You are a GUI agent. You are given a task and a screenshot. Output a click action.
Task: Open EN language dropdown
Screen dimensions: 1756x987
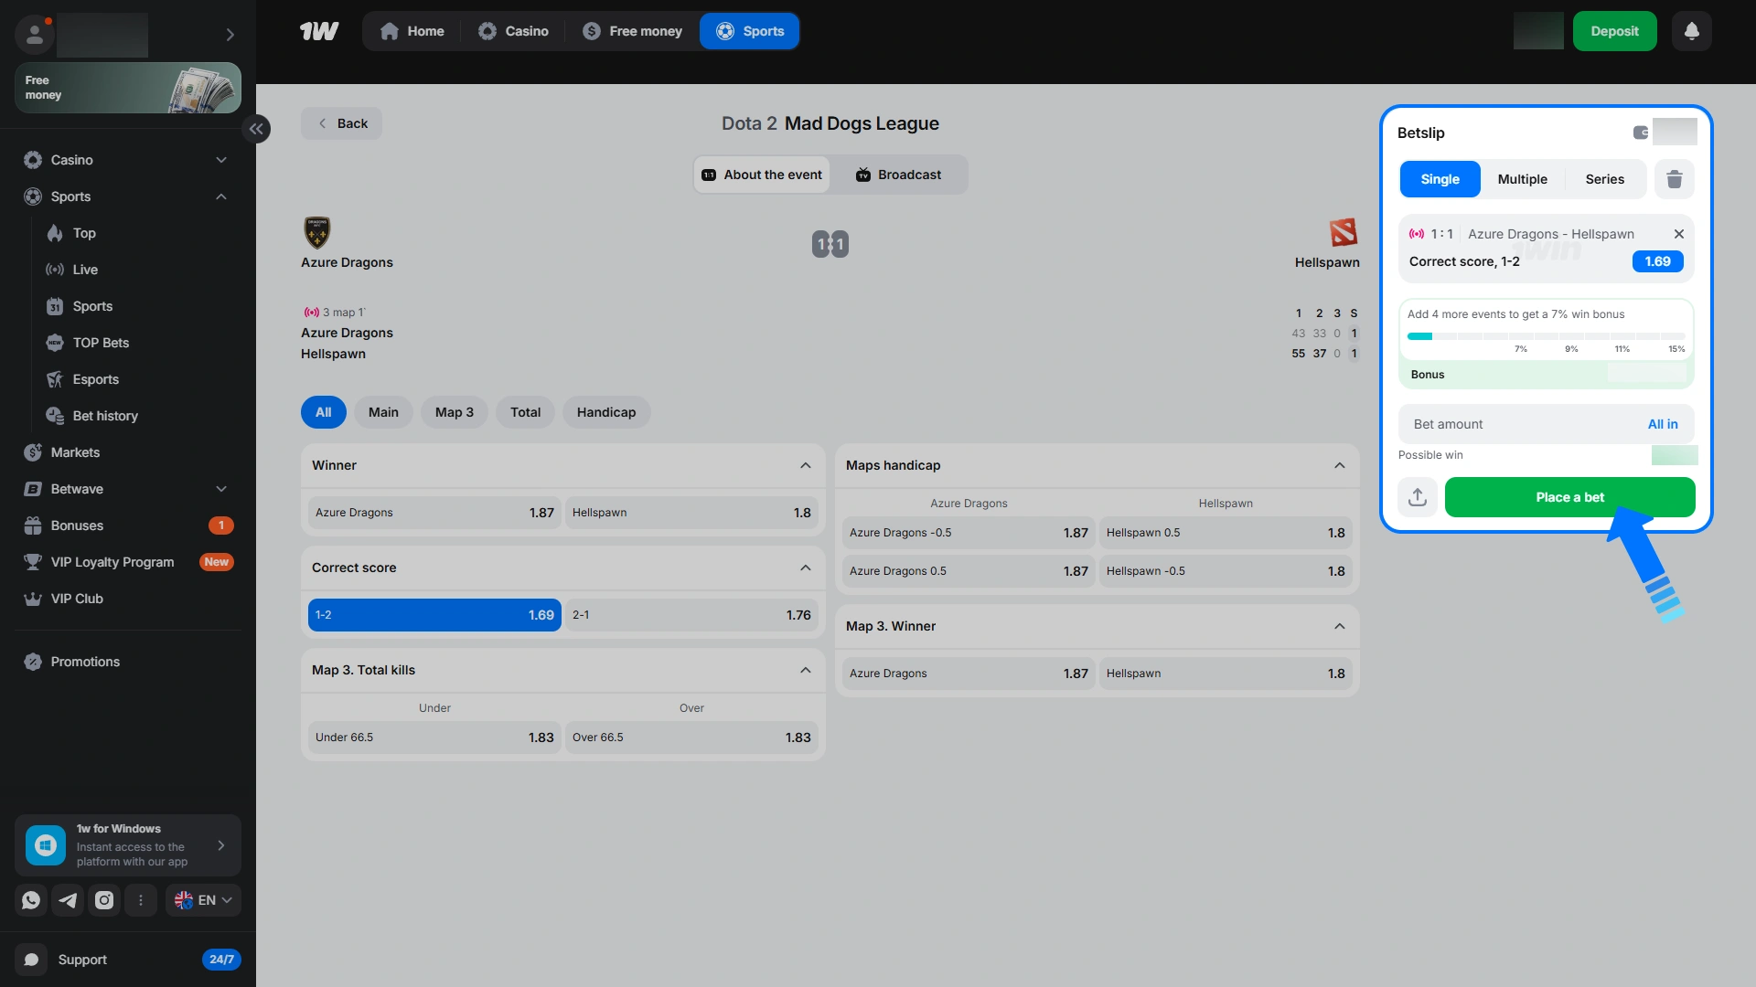pyautogui.click(x=203, y=900)
